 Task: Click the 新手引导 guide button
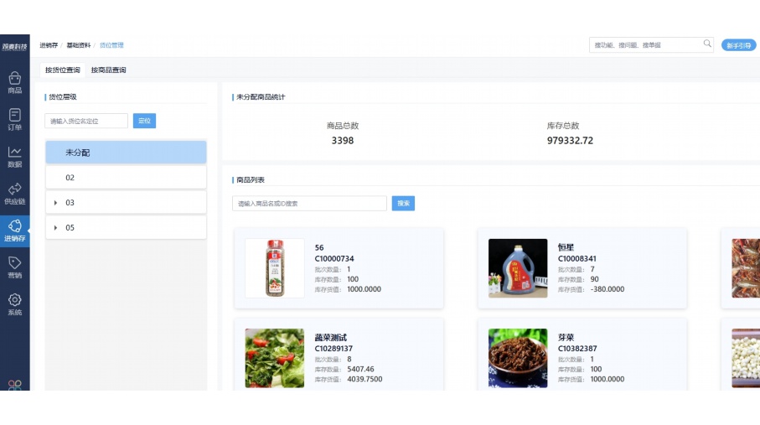point(738,45)
